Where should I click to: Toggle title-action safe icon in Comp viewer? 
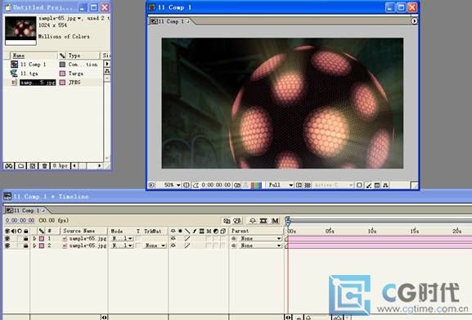click(187, 185)
